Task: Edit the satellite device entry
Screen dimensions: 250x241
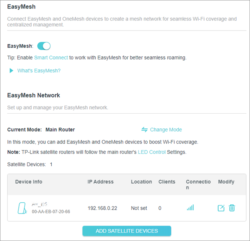Action: coord(221,208)
